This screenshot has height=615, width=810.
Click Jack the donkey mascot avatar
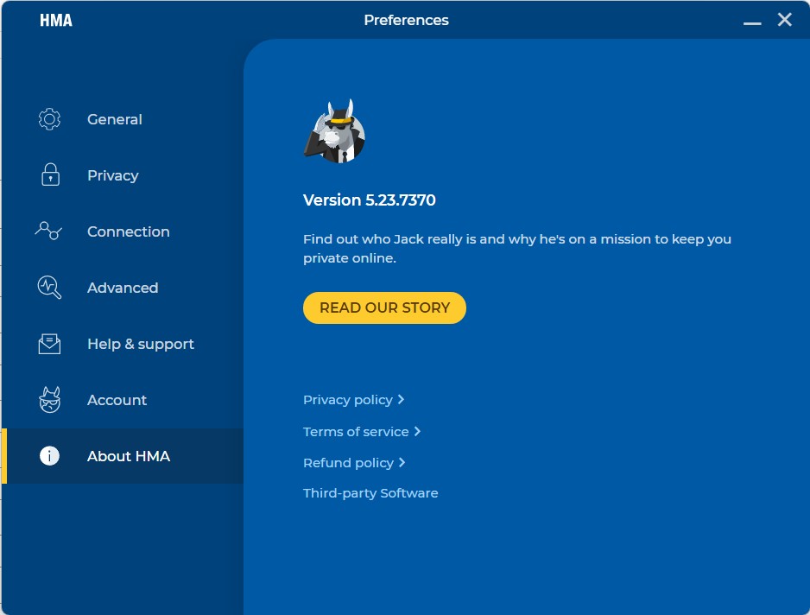coord(335,132)
